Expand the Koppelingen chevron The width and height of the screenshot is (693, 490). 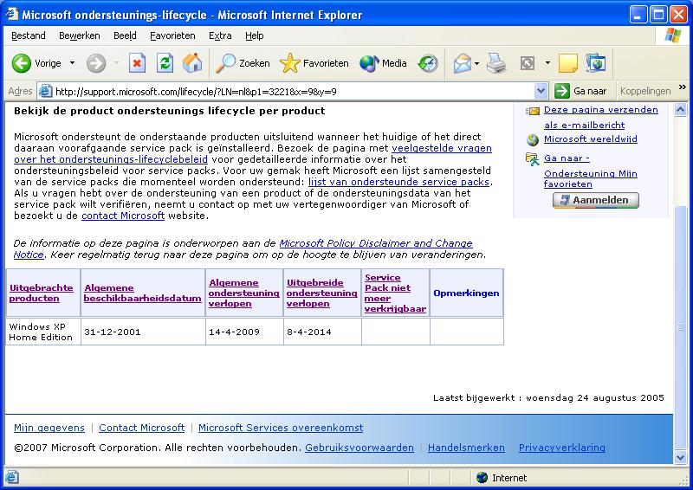click(683, 87)
